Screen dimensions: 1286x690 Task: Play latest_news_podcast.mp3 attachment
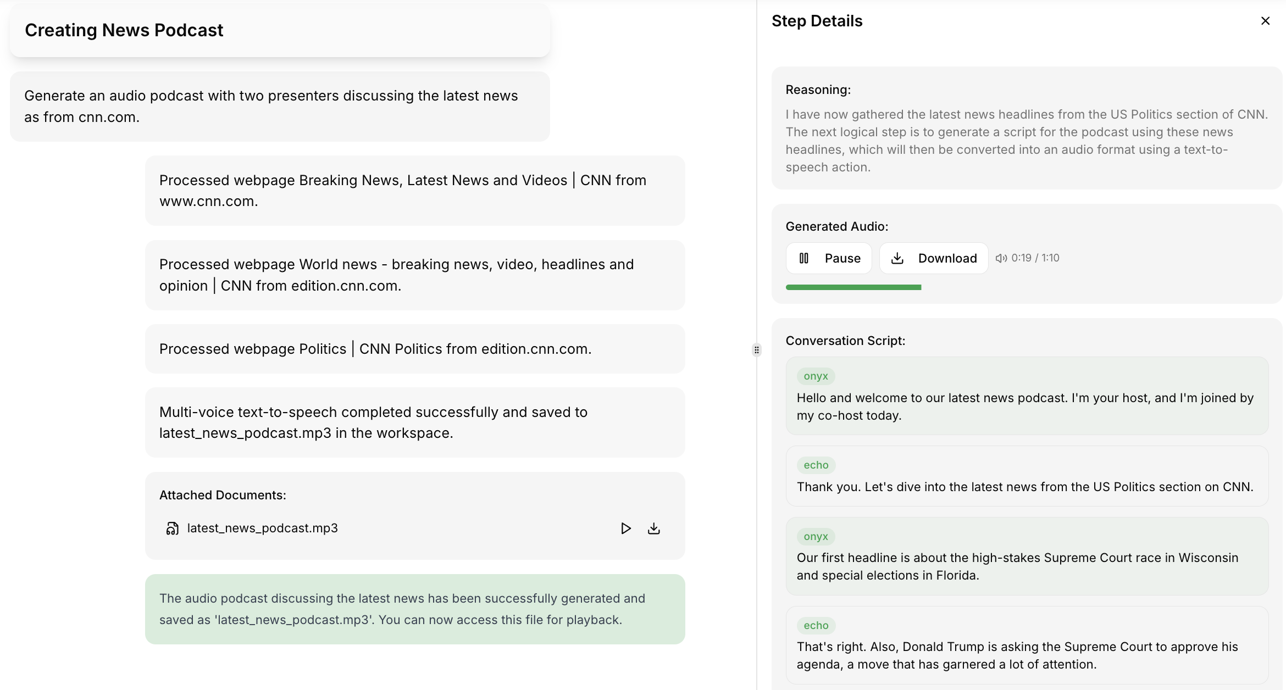click(x=625, y=528)
